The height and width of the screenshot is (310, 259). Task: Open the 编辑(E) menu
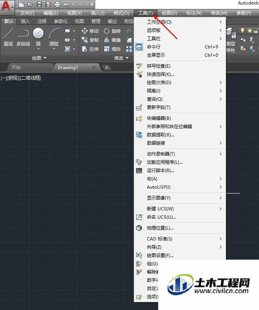click(x=51, y=13)
